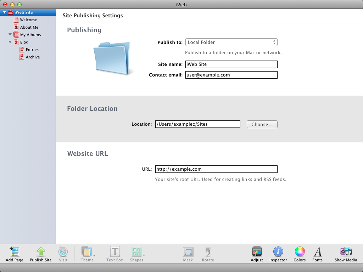Collapse the iWeb Site tree
The height and width of the screenshot is (272, 363).
pos(4,12)
